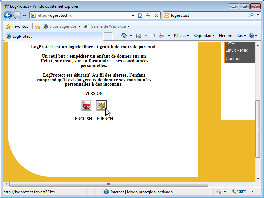The image size is (264, 198).
Task: Select the LogProtect tab
Action: (54, 36)
